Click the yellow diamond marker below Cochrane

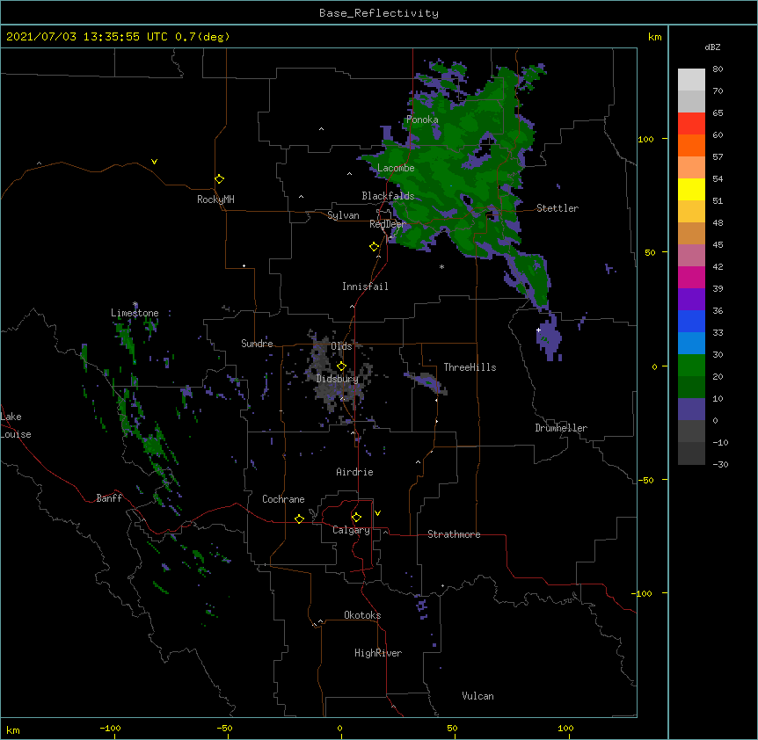coord(299,519)
